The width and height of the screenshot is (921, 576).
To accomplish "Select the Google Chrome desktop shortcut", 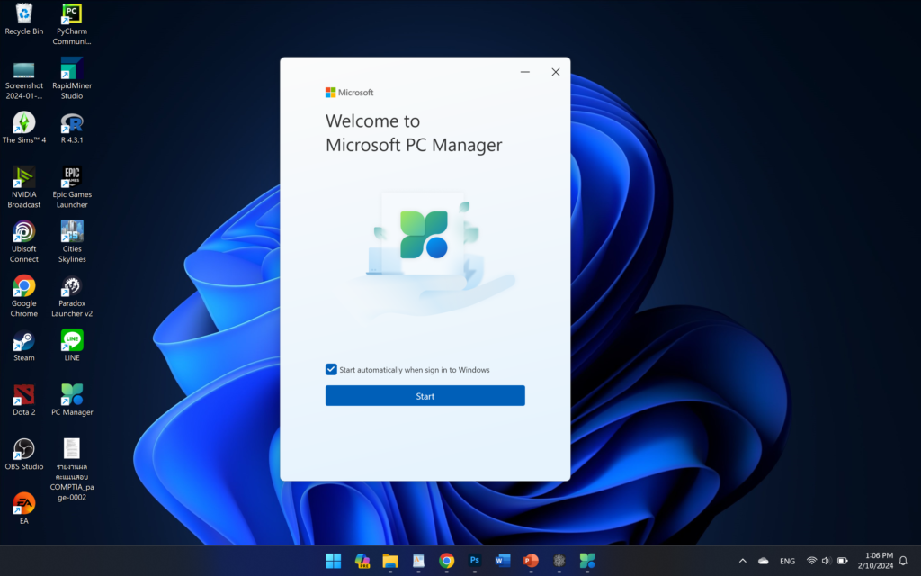I will tap(24, 296).
